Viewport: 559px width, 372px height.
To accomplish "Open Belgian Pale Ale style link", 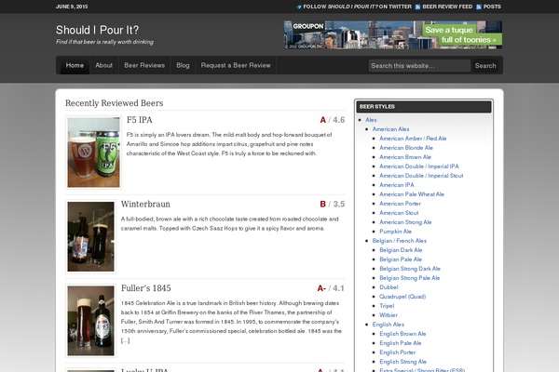I will (401, 259).
